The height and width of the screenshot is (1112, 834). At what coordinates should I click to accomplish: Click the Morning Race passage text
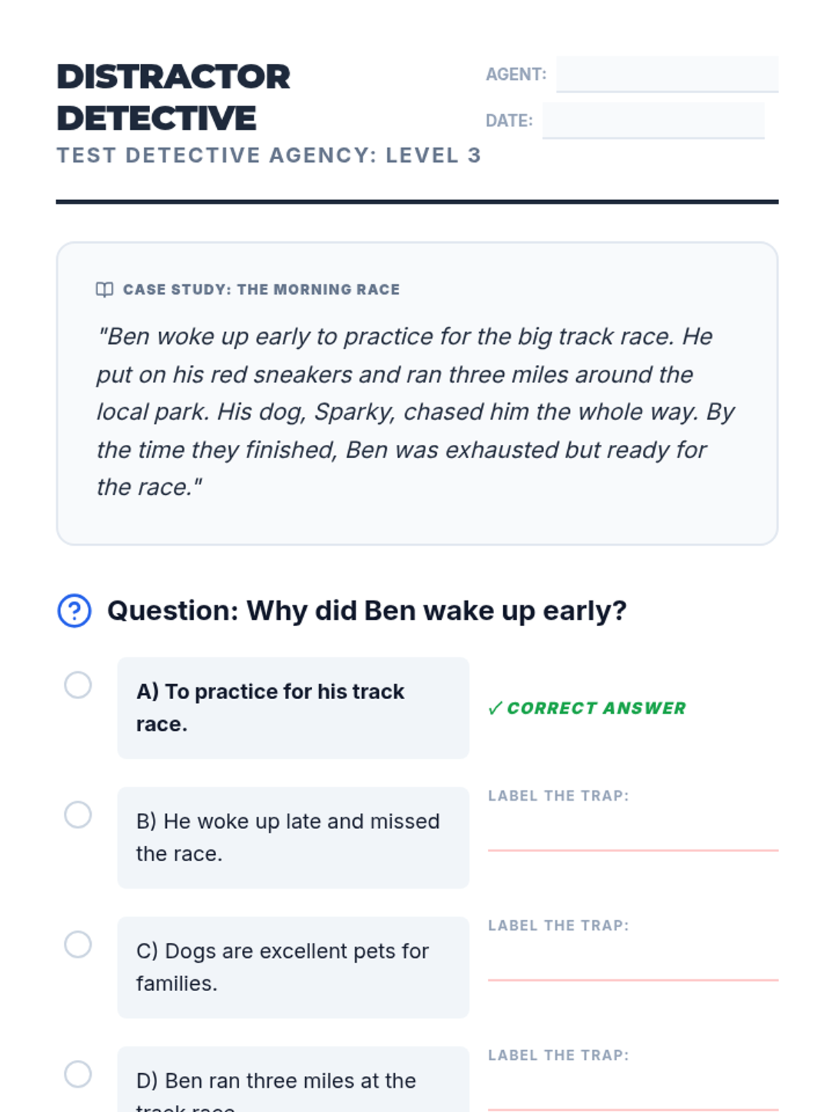pyautogui.click(x=416, y=412)
